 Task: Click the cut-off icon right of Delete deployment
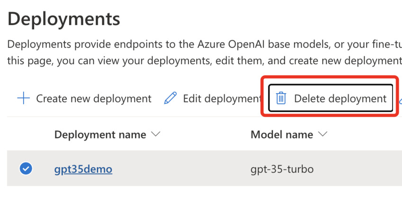pos(401,101)
